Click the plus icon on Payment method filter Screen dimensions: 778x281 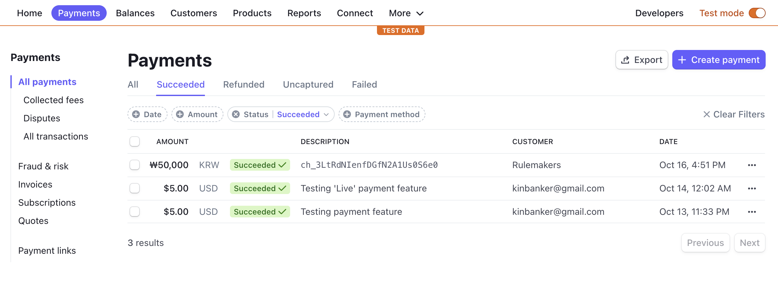[x=347, y=115]
